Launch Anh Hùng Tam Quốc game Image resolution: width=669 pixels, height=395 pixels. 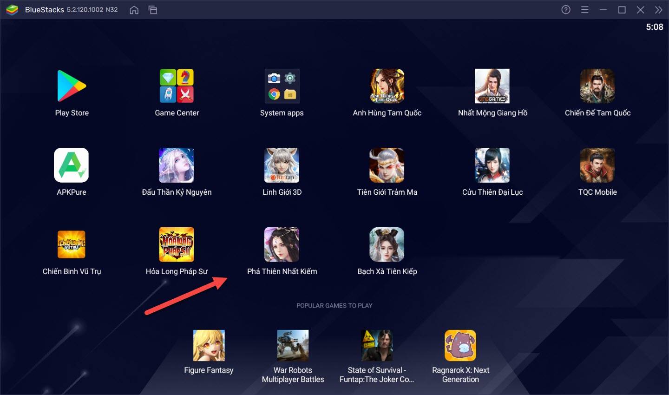[x=387, y=86]
